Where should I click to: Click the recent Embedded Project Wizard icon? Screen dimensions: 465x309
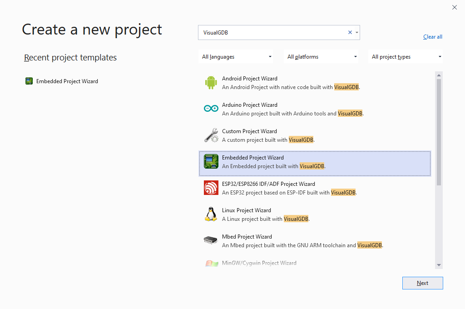[29, 81]
